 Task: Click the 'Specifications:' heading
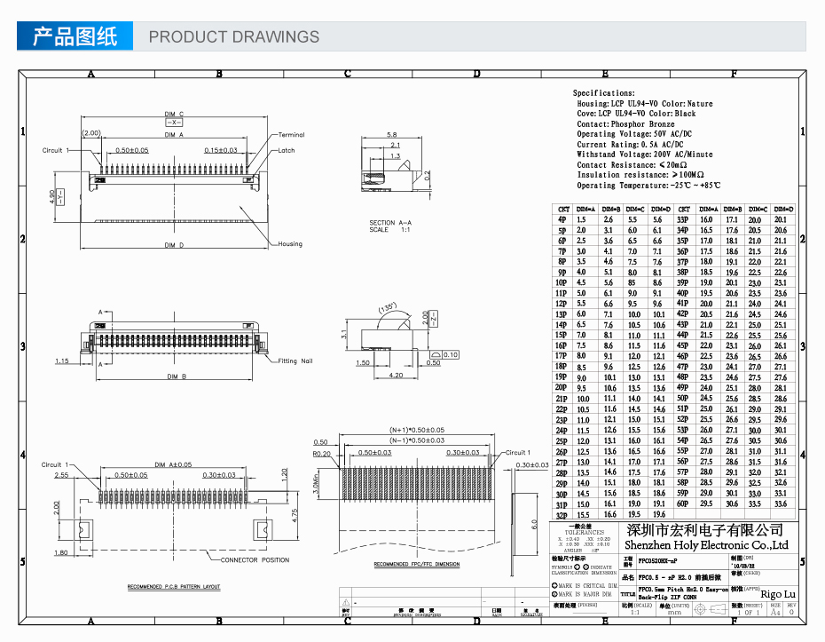pyautogui.click(x=603, y=92)
